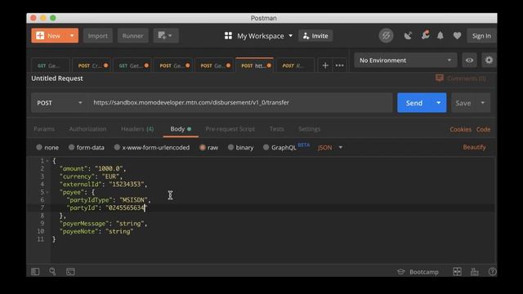Open environment quick look eye icon
The image size is (523, 294).
coord(469,60)
